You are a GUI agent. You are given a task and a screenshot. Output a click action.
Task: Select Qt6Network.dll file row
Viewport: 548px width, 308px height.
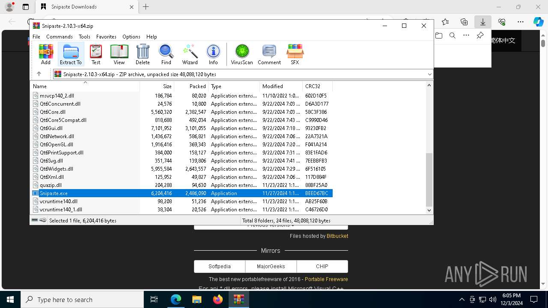pos(182,136)
